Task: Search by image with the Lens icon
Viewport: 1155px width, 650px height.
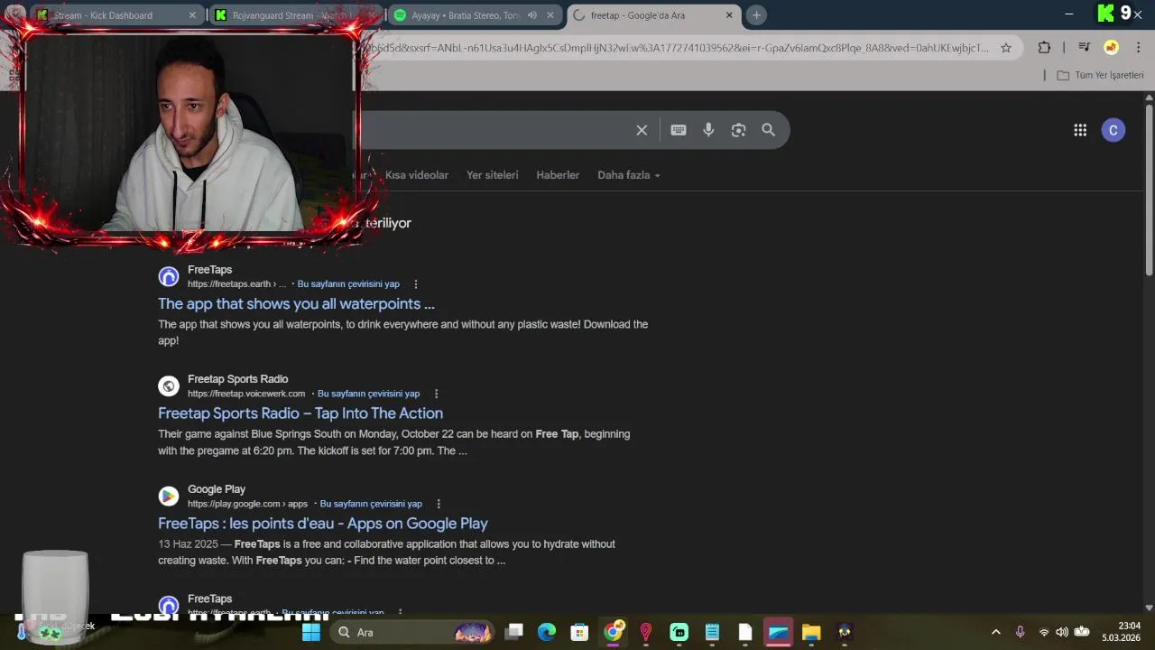Action: click(738, 130)
